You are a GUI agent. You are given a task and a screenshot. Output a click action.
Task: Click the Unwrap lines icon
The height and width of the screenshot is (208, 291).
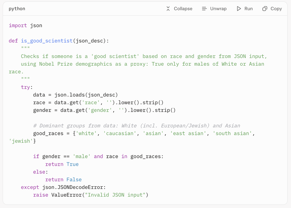[x=204, y=9]
